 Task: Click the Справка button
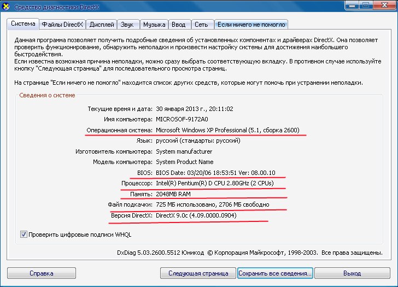(x=42, y=273)
